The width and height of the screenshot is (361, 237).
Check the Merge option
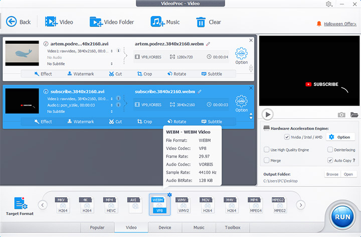click(267, 160)
